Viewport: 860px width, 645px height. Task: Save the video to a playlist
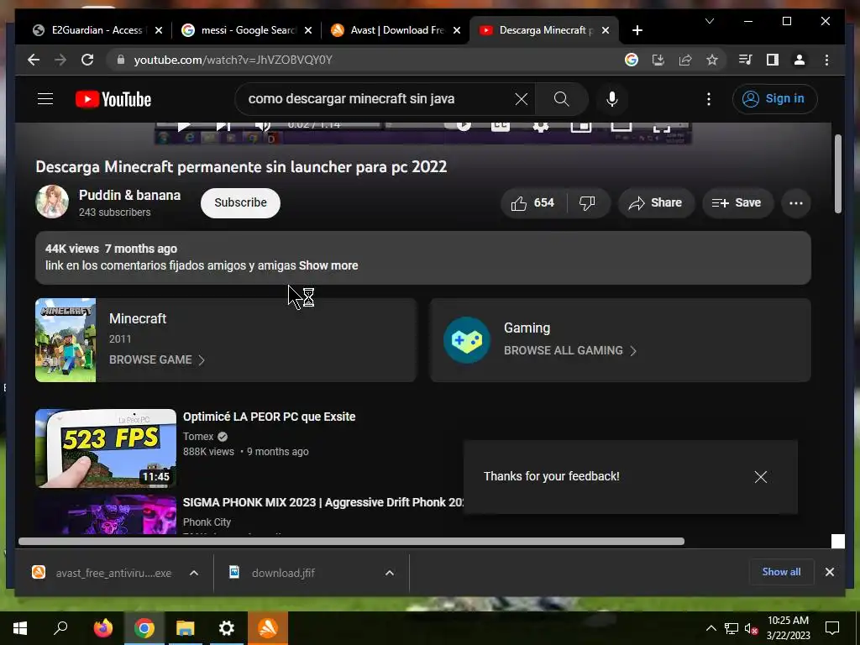[x=737, y=203]
